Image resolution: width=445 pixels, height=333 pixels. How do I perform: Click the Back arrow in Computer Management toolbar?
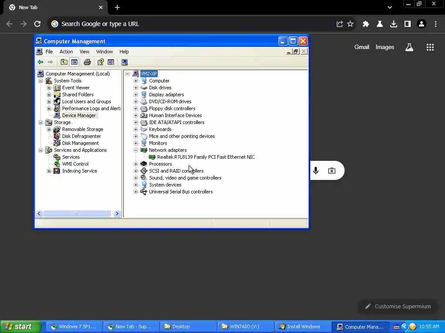(40, 62)
